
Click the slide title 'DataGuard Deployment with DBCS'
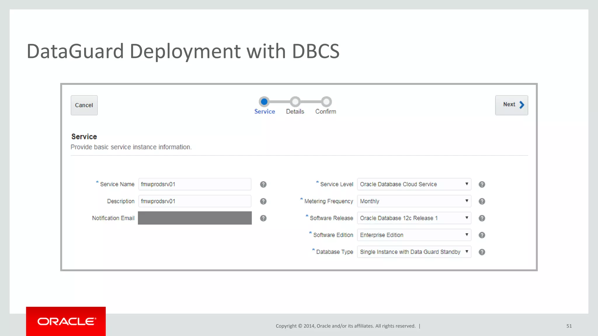[183, 51]
